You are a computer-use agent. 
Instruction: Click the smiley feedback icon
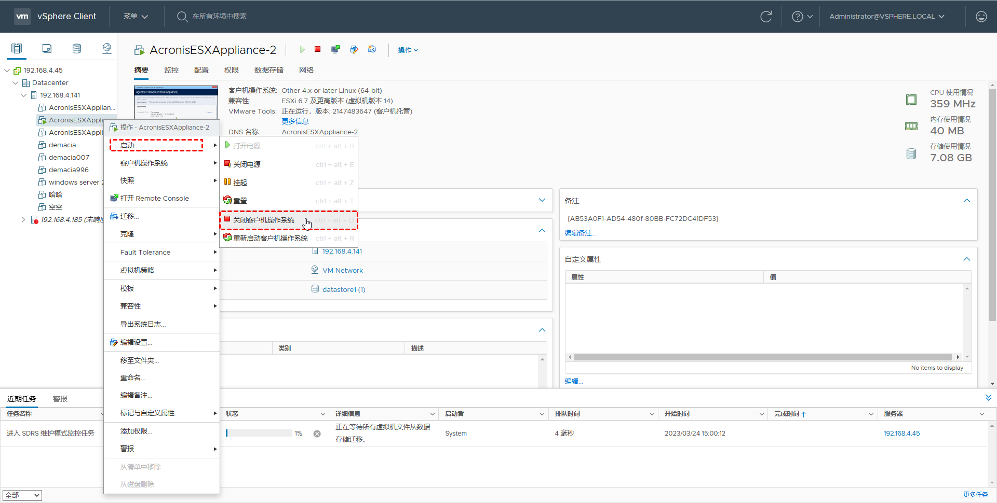click(x=981, y=17)
